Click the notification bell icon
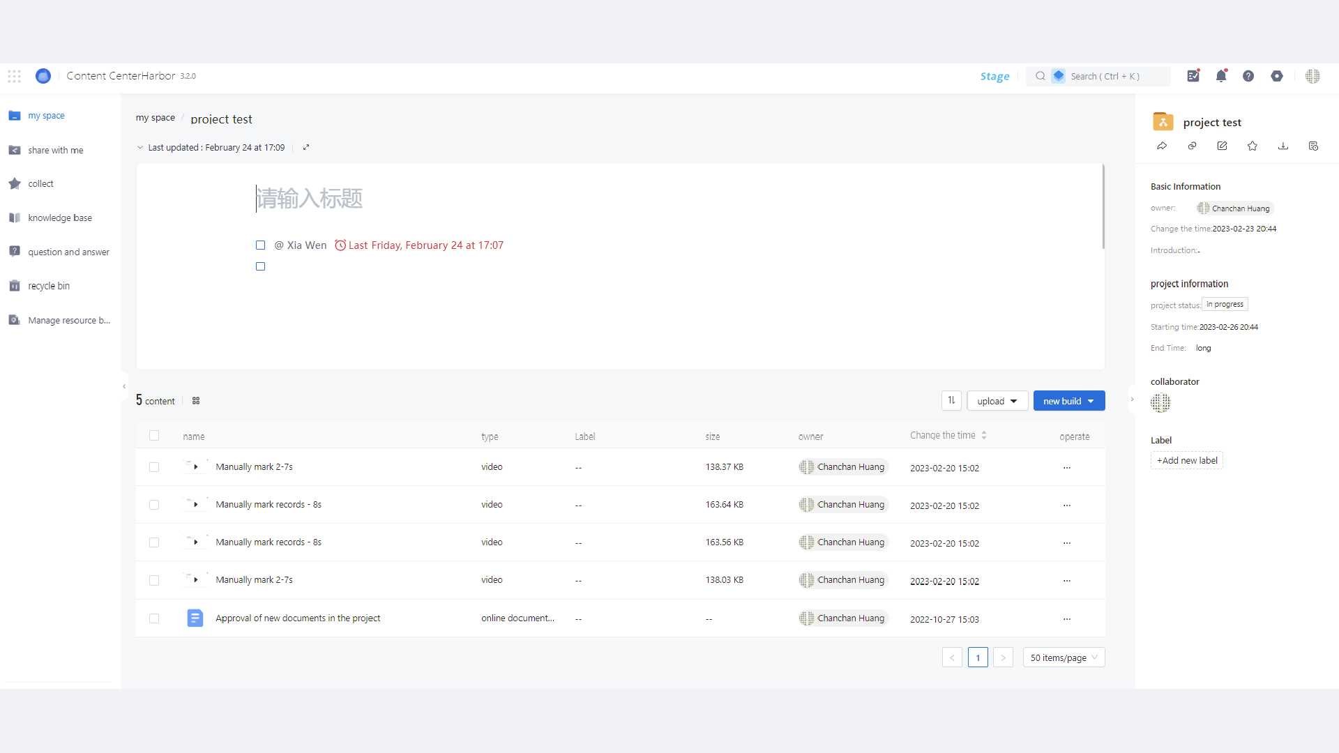 coord(1220,76)
